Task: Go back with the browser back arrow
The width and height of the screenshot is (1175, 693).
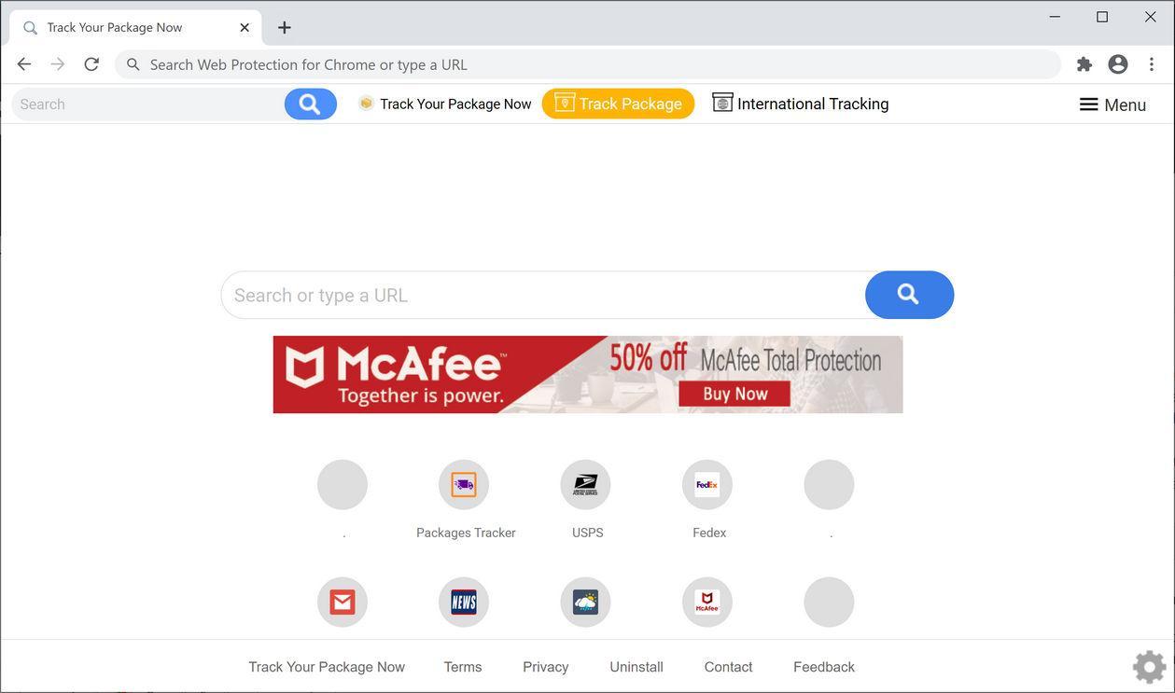Action: (x=24, y=64)
